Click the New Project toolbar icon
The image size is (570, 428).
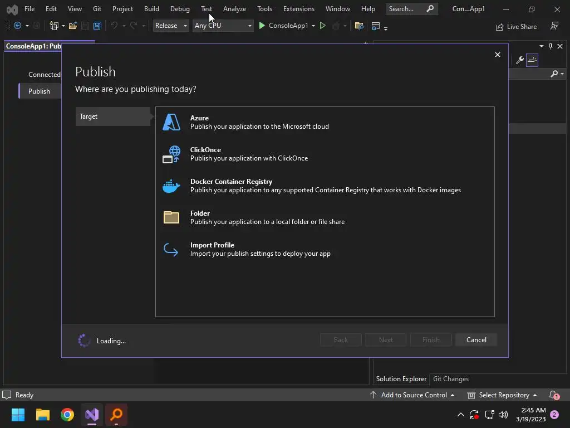pos(54,26)
